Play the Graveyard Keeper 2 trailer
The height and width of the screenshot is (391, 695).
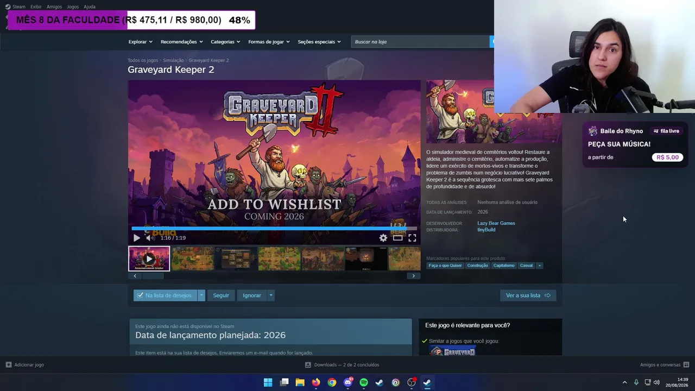pyautogui.click(x=136, y=238)
